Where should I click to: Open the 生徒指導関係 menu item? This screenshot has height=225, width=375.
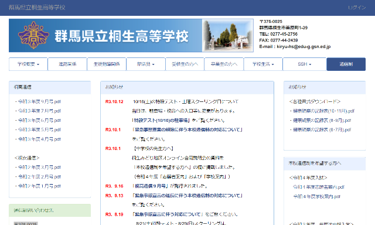pos(107,64)
